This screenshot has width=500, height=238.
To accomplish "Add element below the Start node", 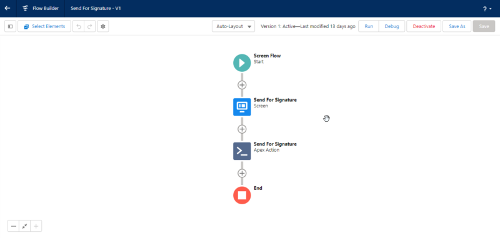I will (242, 85).
